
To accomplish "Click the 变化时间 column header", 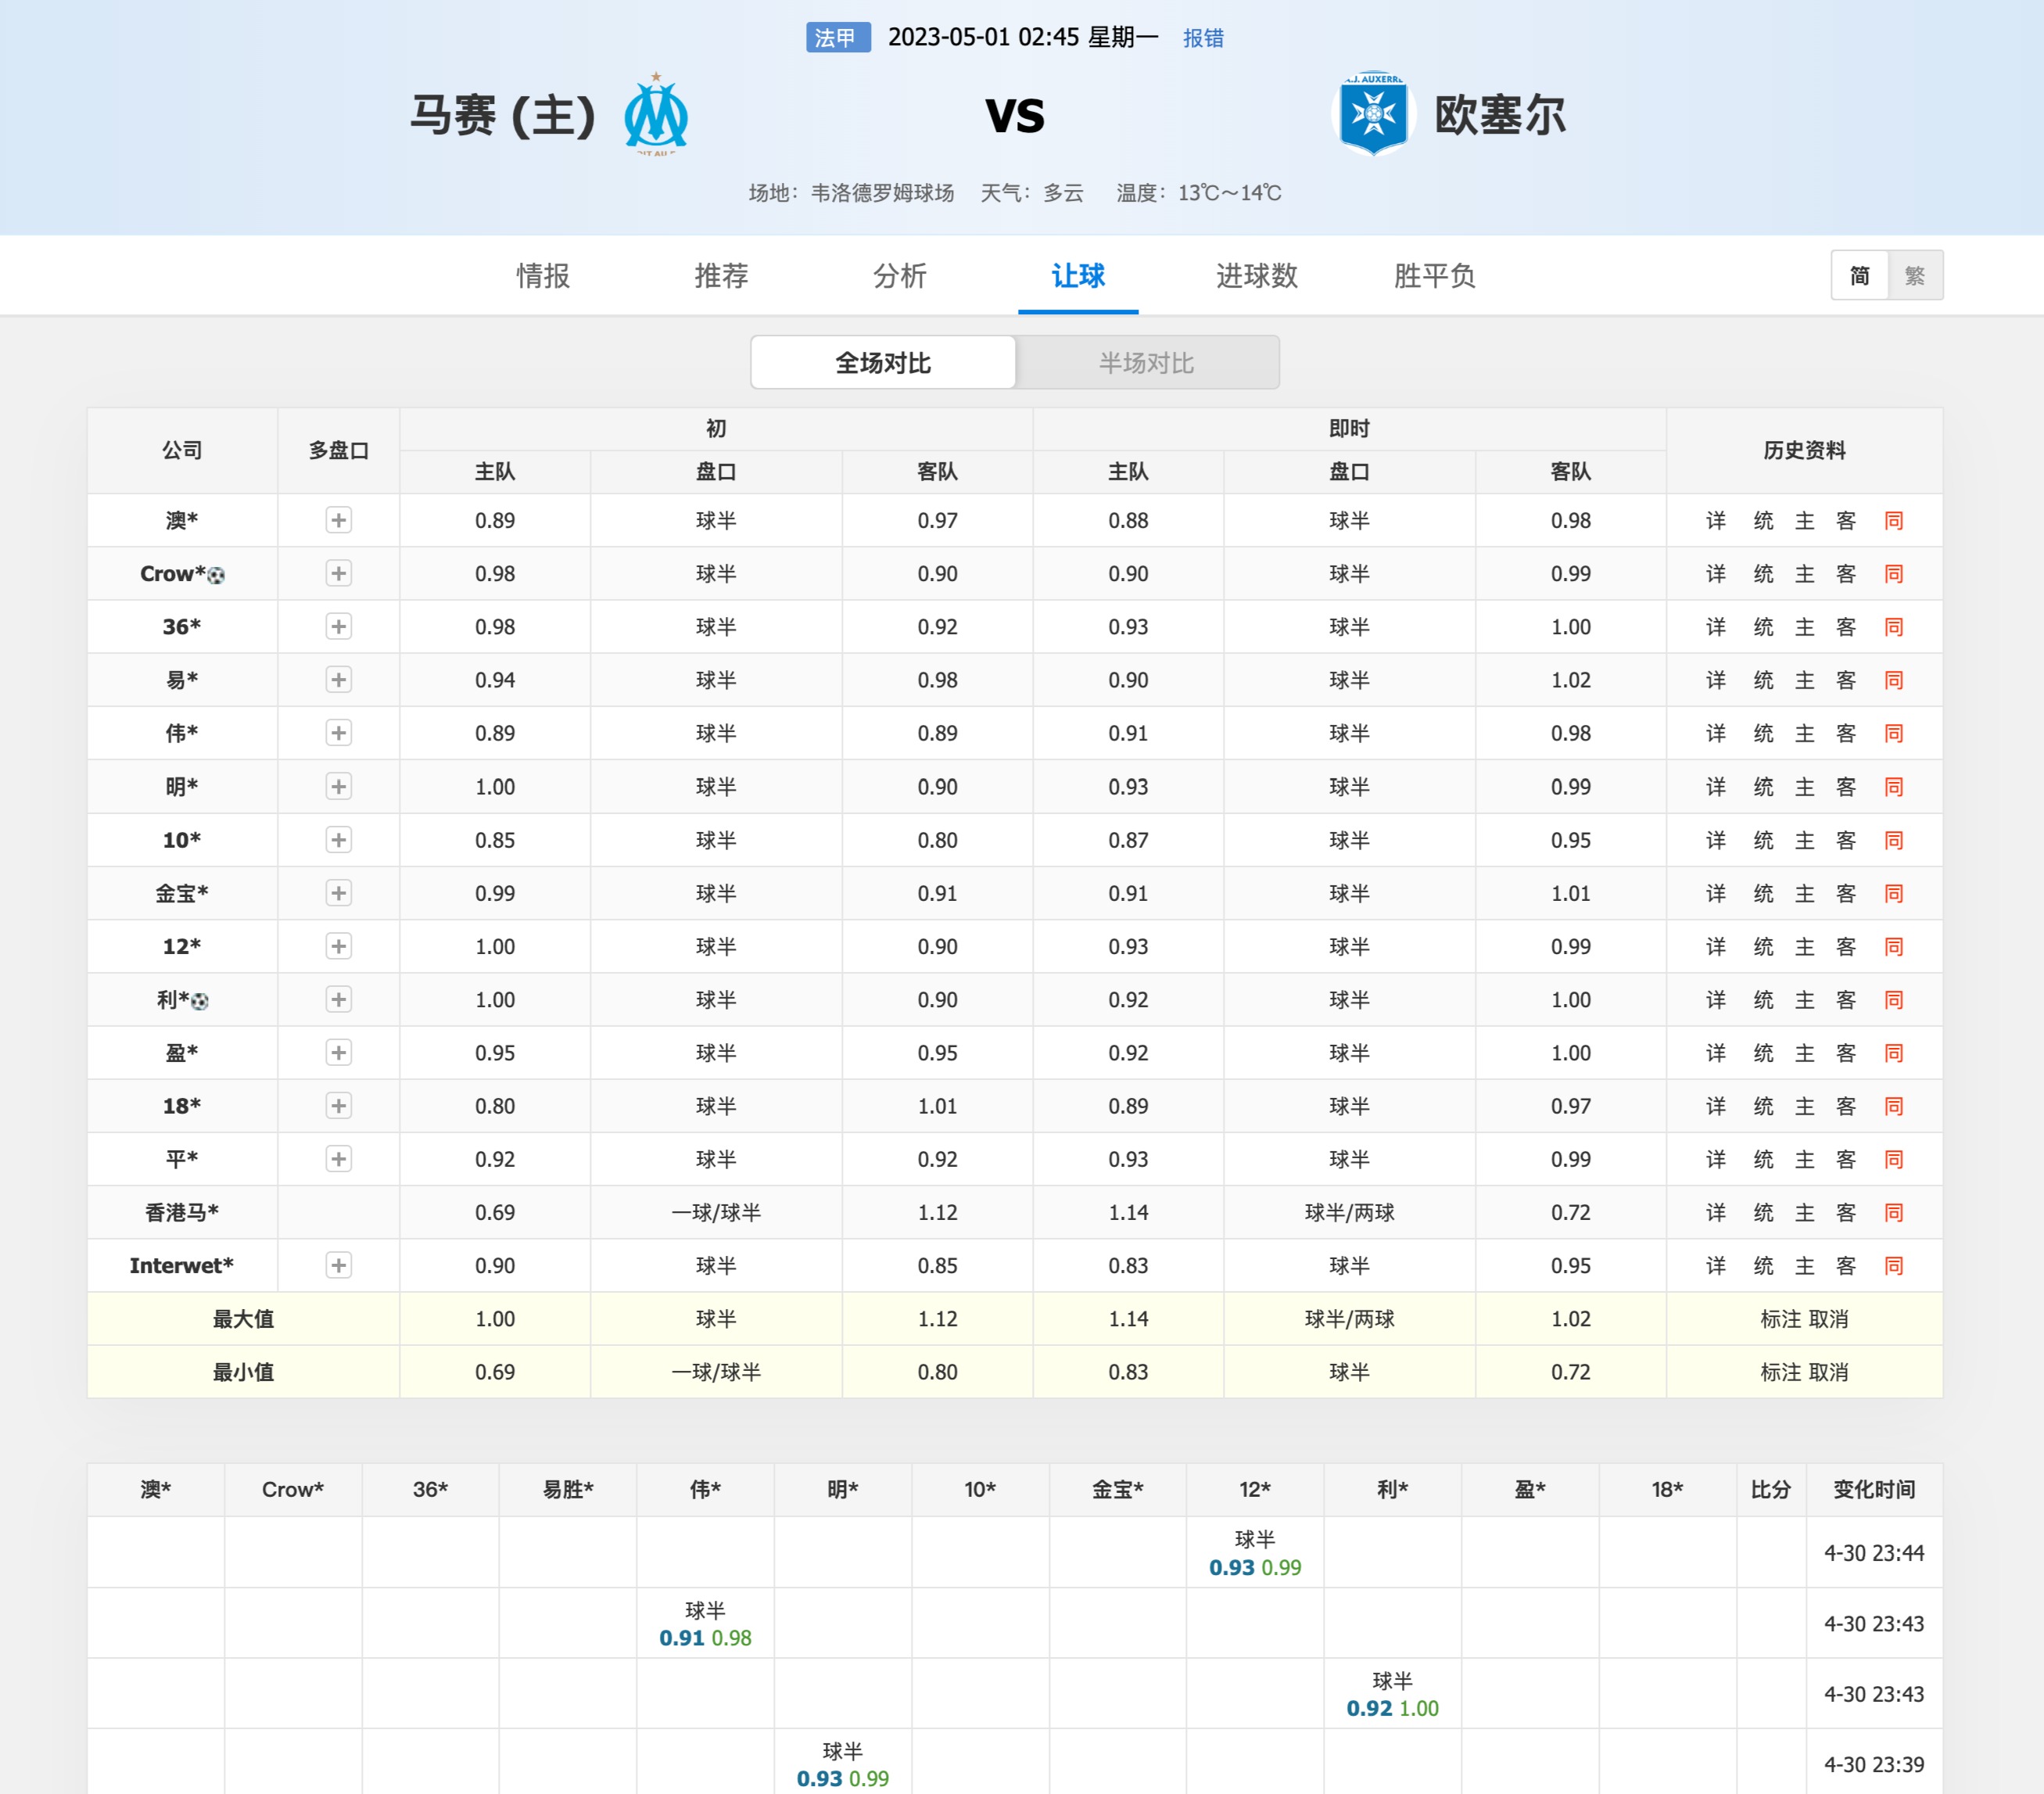I will point(1874,1490).
